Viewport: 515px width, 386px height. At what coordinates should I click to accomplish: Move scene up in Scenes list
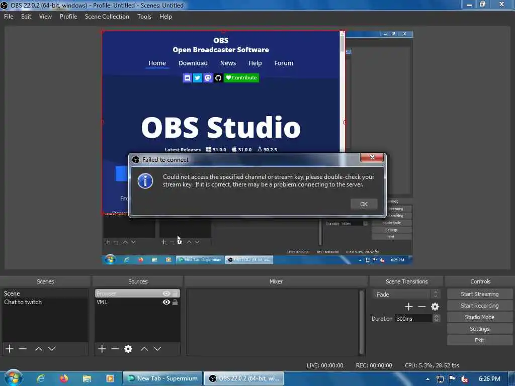coord(39,349)
